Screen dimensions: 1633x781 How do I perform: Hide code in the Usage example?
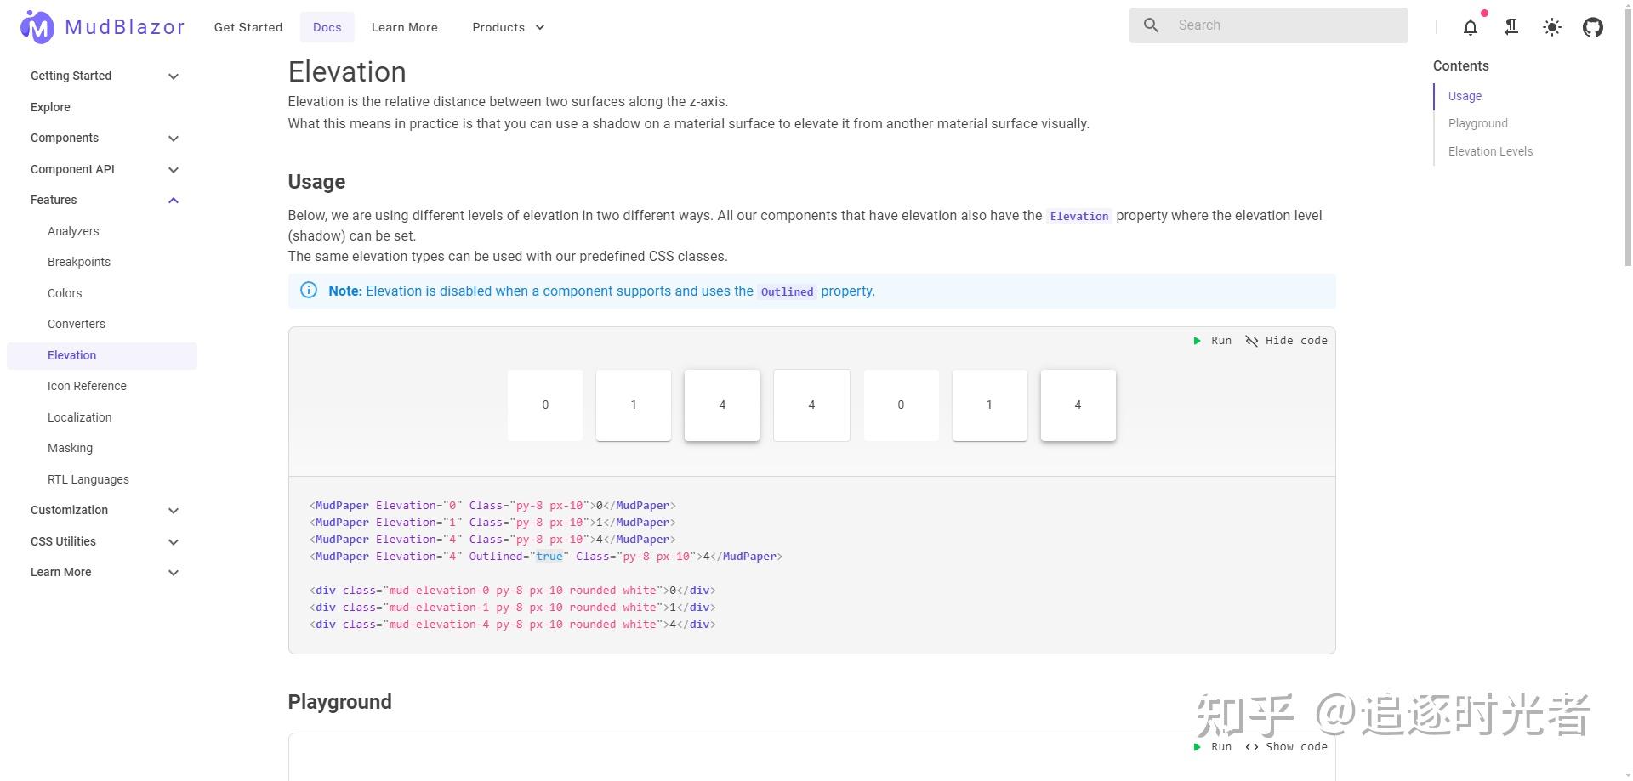click(x=1286, y=341)
